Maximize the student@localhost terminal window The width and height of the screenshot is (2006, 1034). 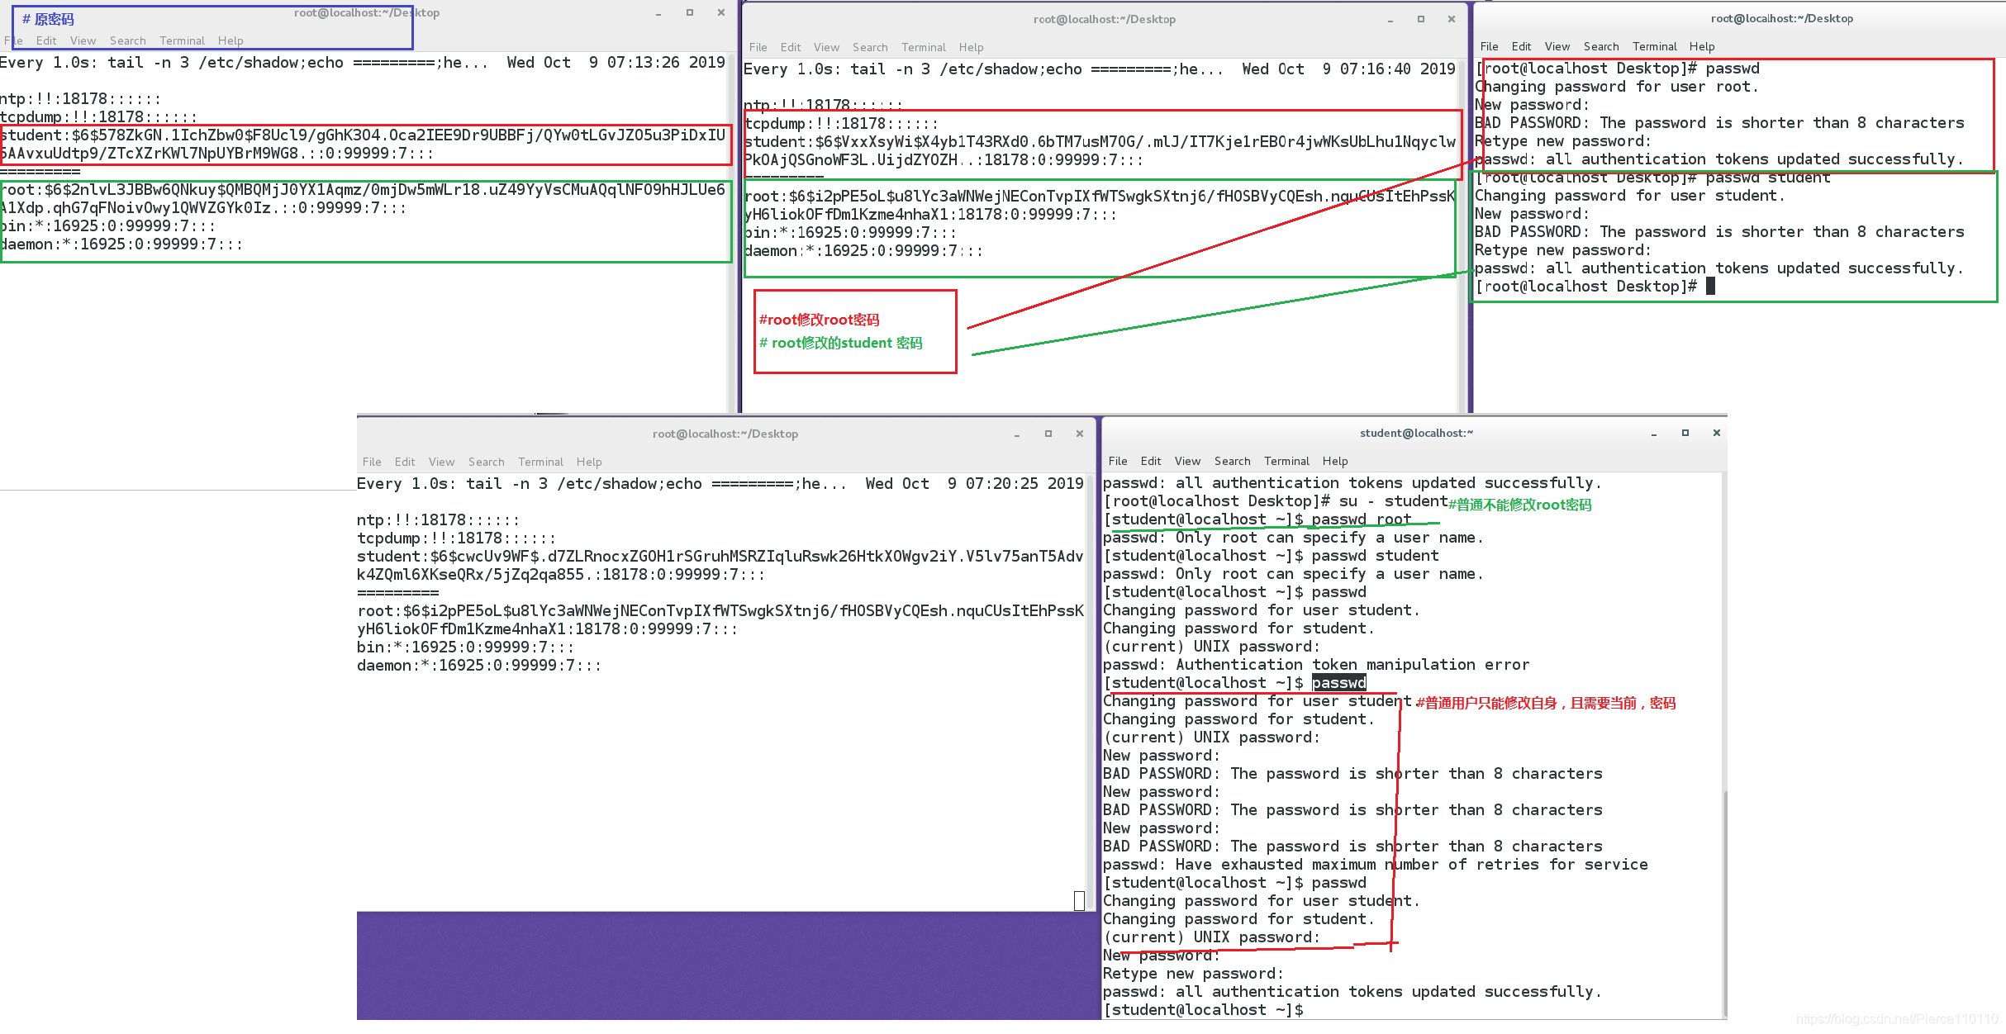click(1685, 433)
